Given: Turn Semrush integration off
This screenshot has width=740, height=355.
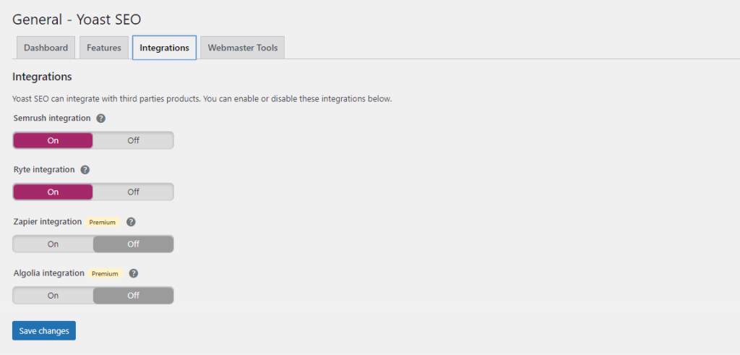Looking at the screenshot, I should coord(133,140).
